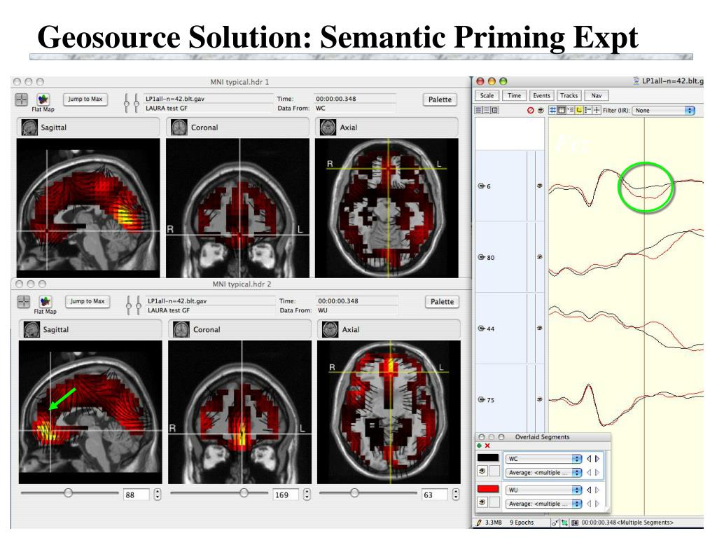
Task: Adjust the coronal slice slider at 169
Action: tap(244, 492)
